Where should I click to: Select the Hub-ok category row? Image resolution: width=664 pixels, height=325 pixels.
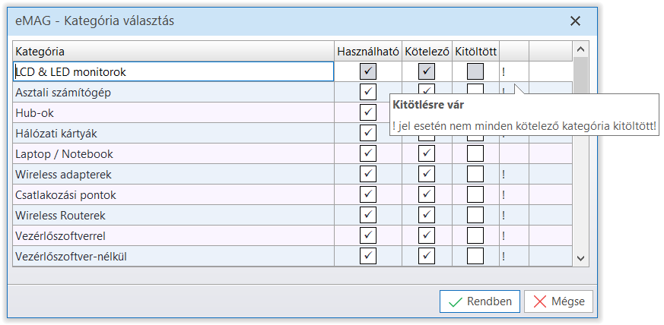[173, 113]
